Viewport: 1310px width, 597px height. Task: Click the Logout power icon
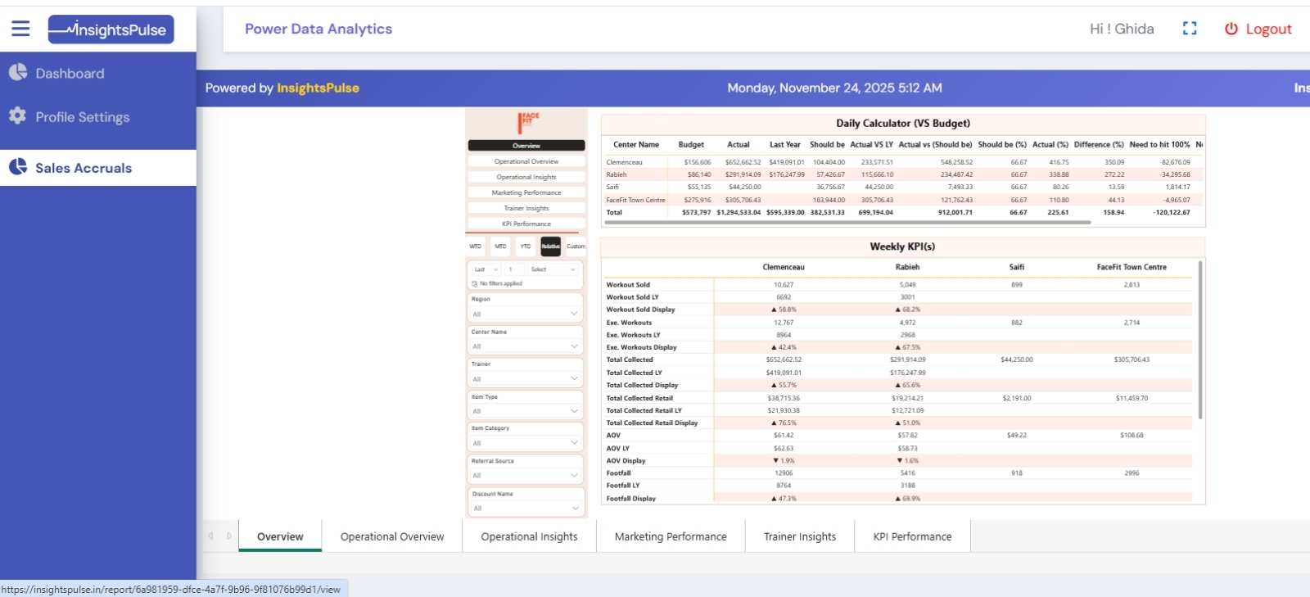tap(1231, 29)
